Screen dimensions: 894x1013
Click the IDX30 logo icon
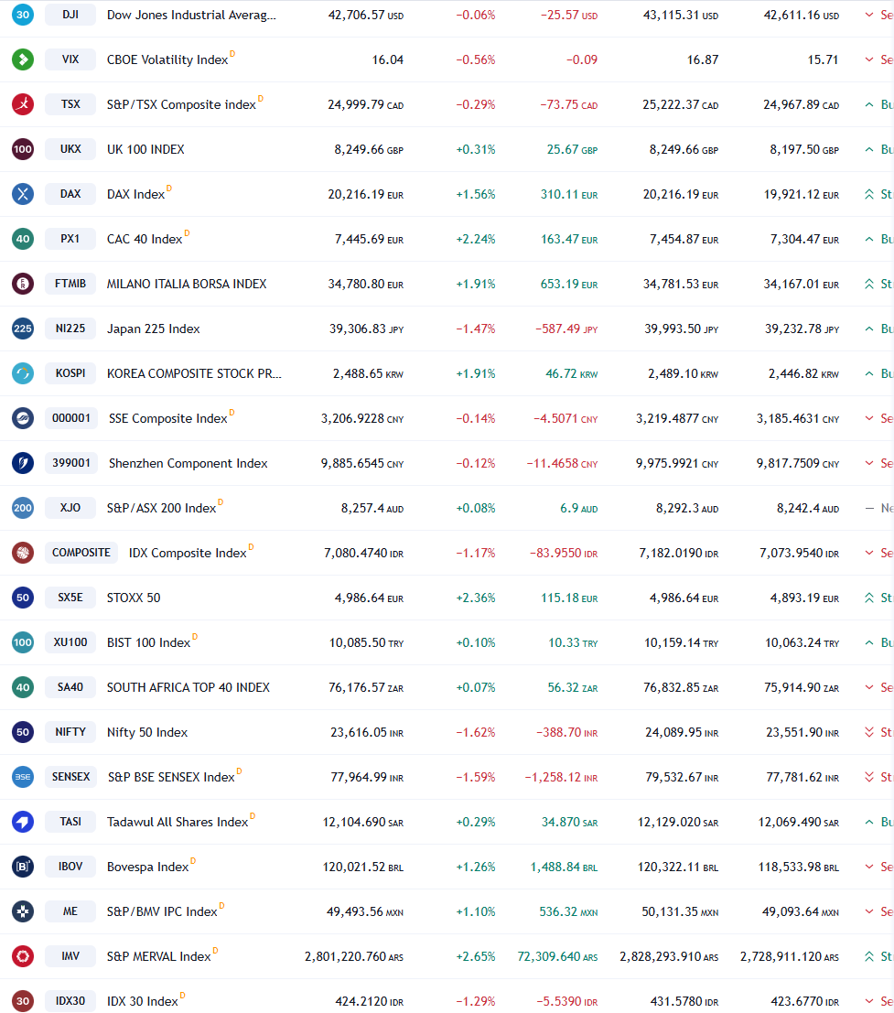[23, 1001]
